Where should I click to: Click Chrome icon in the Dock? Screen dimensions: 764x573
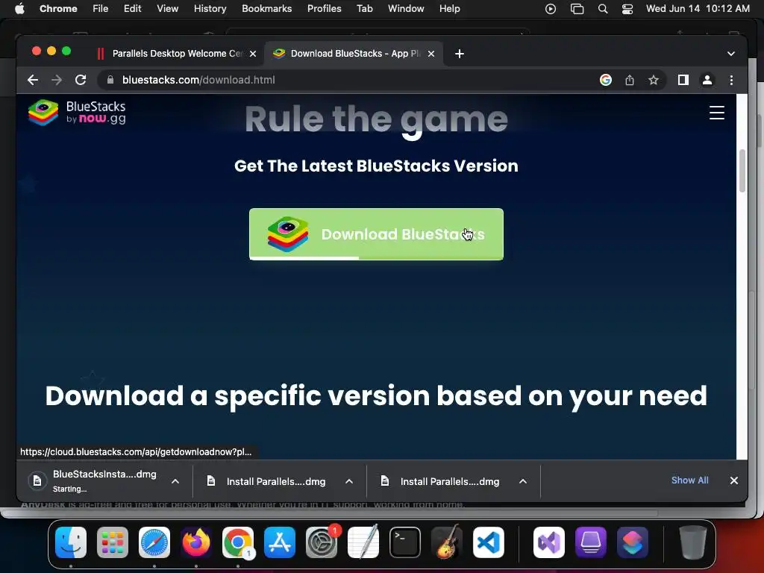(238, 542)
